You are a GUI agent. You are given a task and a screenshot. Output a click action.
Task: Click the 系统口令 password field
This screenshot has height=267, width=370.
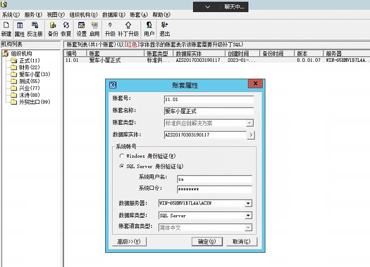[x=214, y=189]
